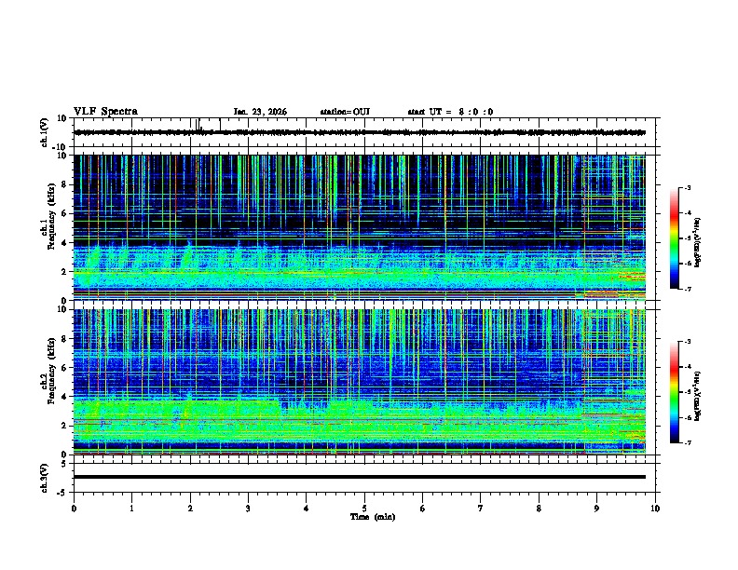Click the time-axis tick label "5"
Screen dimensions: 738x570
[364, 509]
